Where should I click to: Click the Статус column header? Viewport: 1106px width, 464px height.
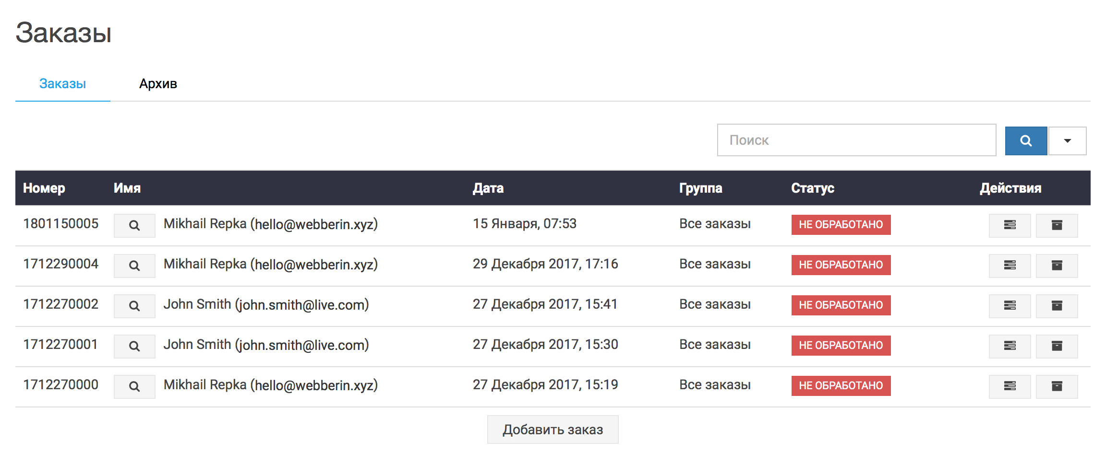click(x=812, y=188)
